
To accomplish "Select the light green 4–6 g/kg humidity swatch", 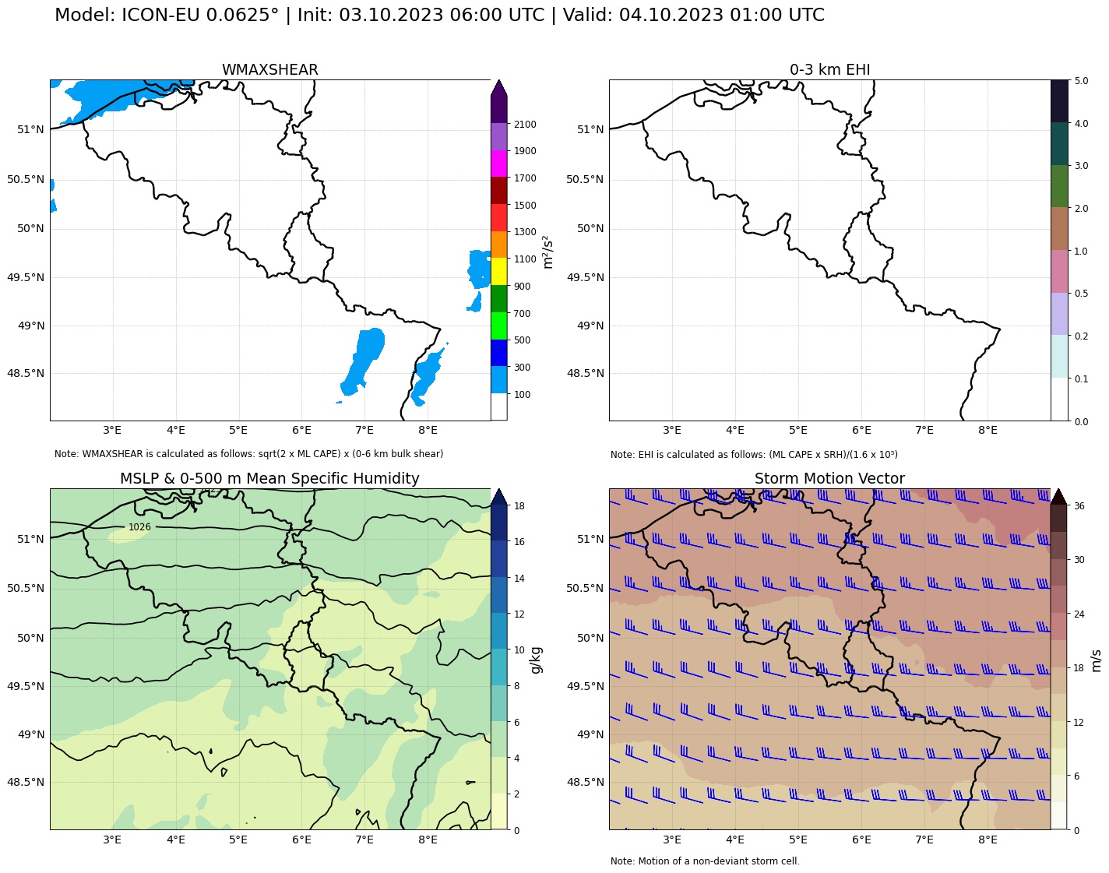I will [x=499, y=740].
